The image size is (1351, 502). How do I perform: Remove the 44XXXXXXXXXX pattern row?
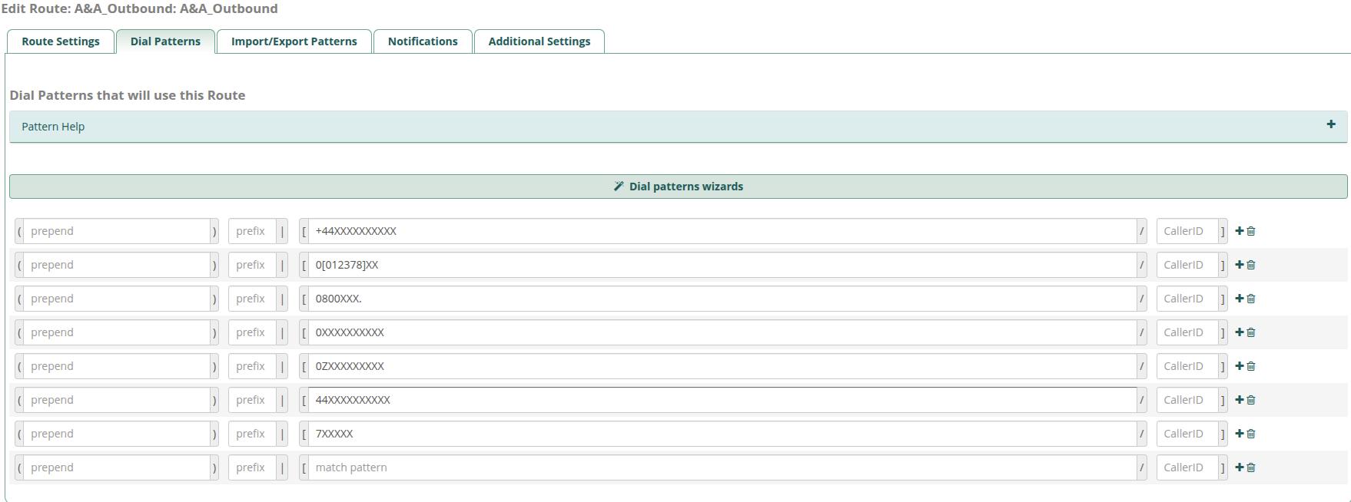pos(1251,400)
